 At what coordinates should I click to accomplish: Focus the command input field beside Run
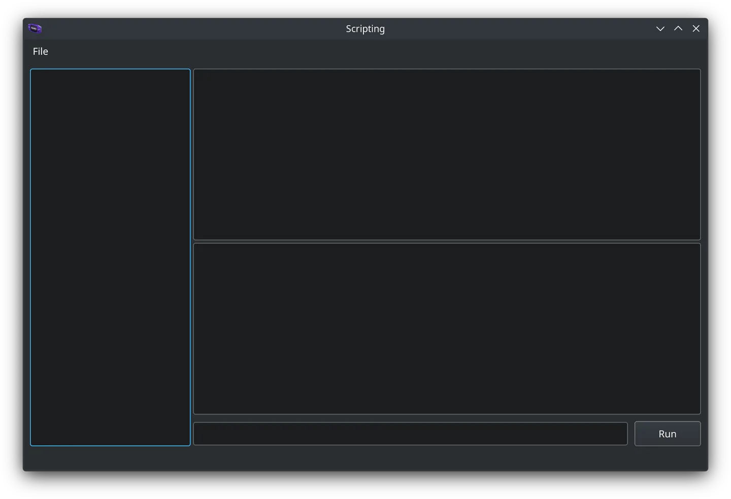tap(410, 434)
